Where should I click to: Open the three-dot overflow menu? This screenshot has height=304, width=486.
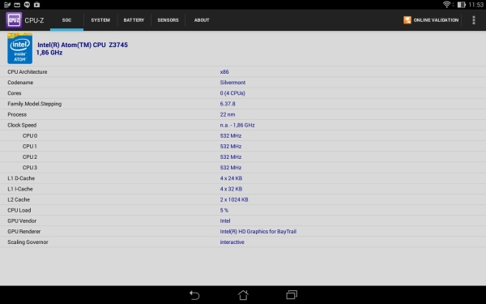point(473,20)
